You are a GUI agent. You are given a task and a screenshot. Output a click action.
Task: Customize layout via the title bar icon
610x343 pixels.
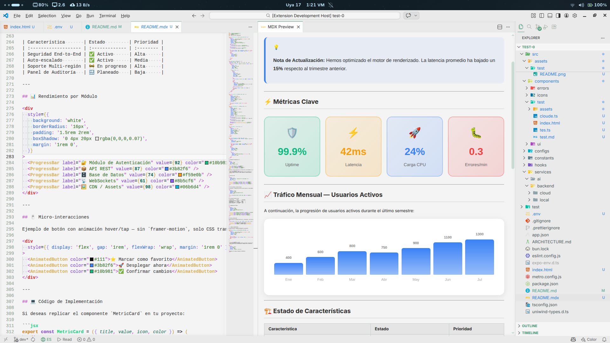coord(533,16)
